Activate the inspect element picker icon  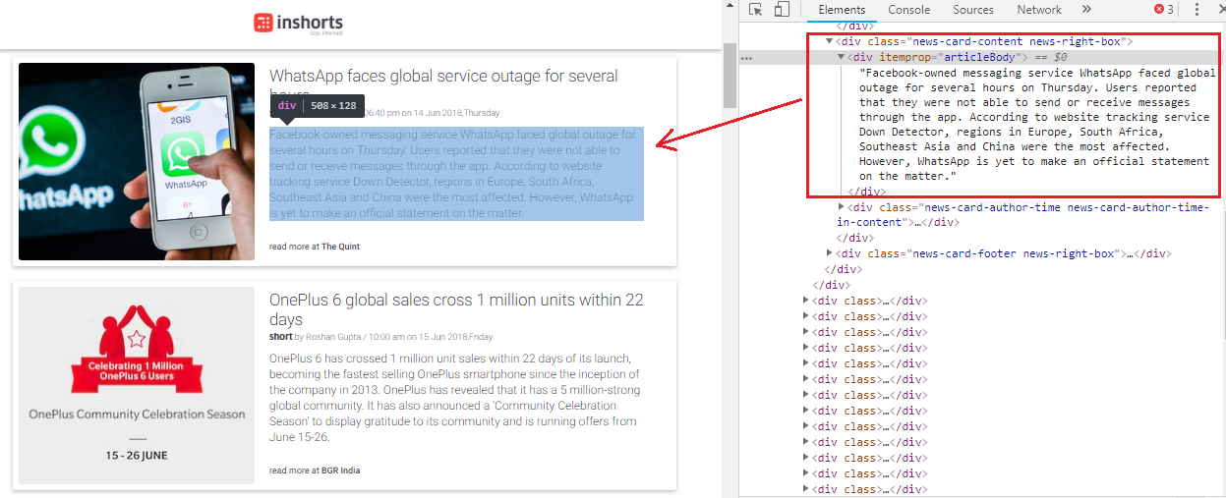pos(756,10)
